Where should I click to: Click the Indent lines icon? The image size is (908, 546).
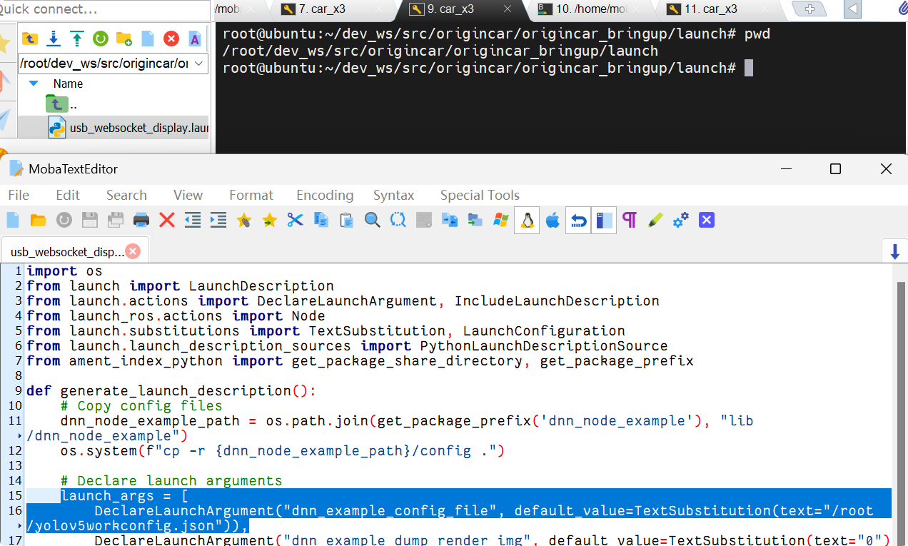pos(218,220)
